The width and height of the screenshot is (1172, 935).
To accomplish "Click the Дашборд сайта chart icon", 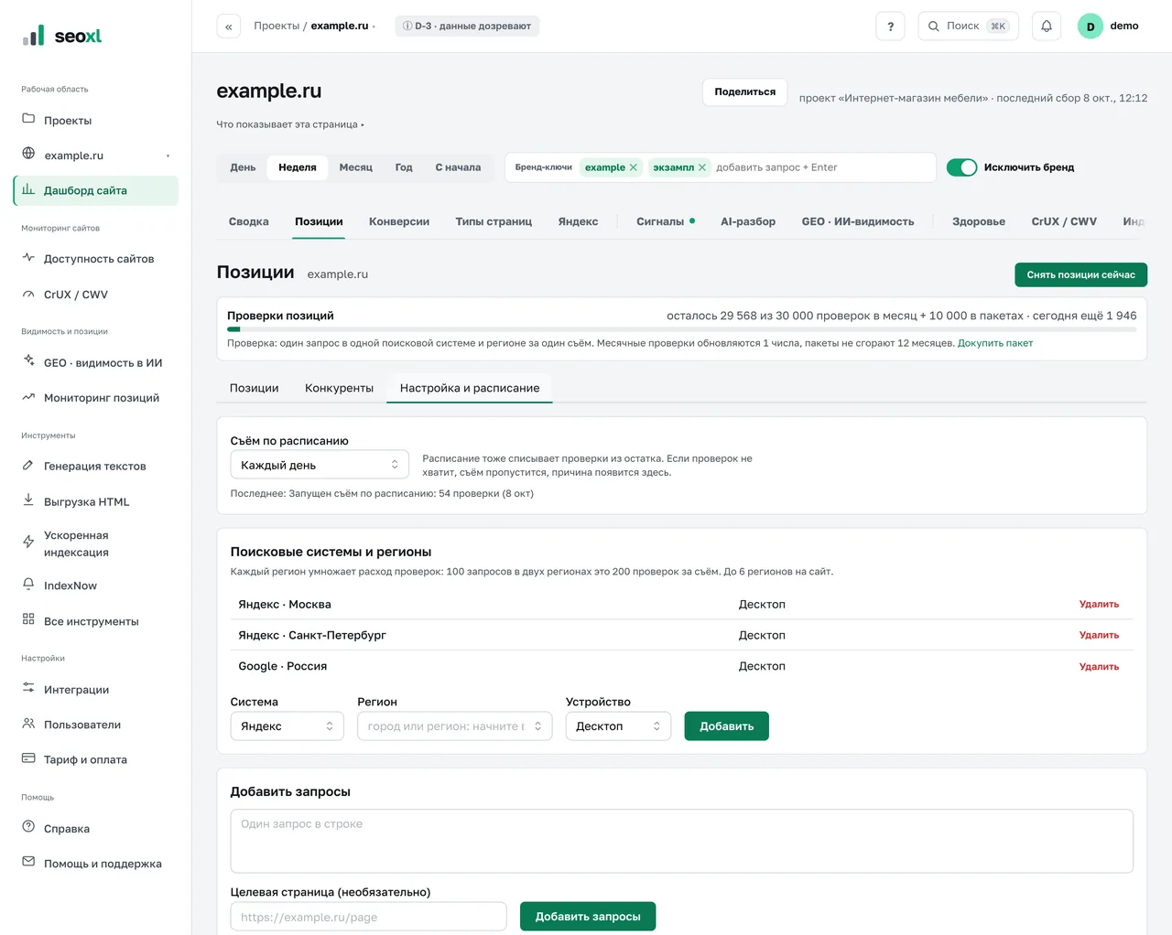I will [x=28, y=189].
